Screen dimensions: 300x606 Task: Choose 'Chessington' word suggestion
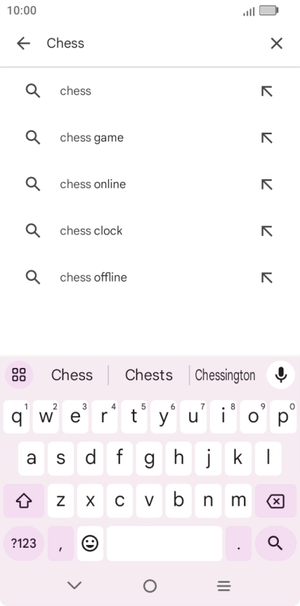coord(225,375)
